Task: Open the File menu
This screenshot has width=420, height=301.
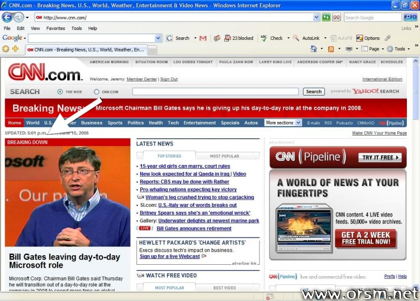Action: (7, 28)
